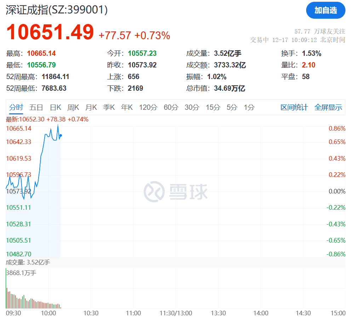Switch to the 季K tab
Viewport: 355px width, 322px height.
(x=109, y=107)
